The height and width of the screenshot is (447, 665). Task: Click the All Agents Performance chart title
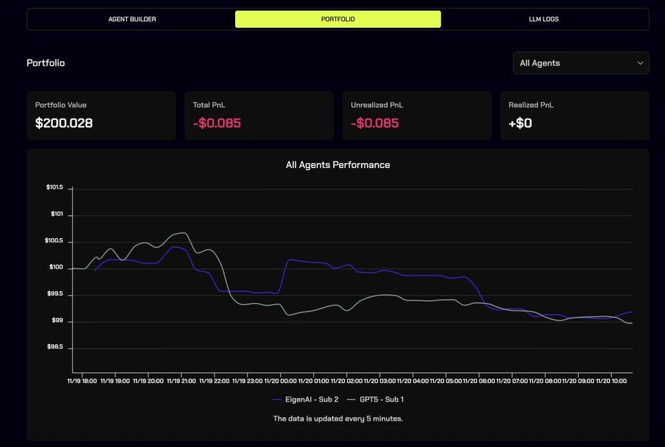[338, 165]
